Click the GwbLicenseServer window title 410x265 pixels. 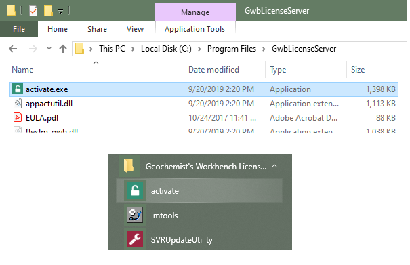pos(277,11)
